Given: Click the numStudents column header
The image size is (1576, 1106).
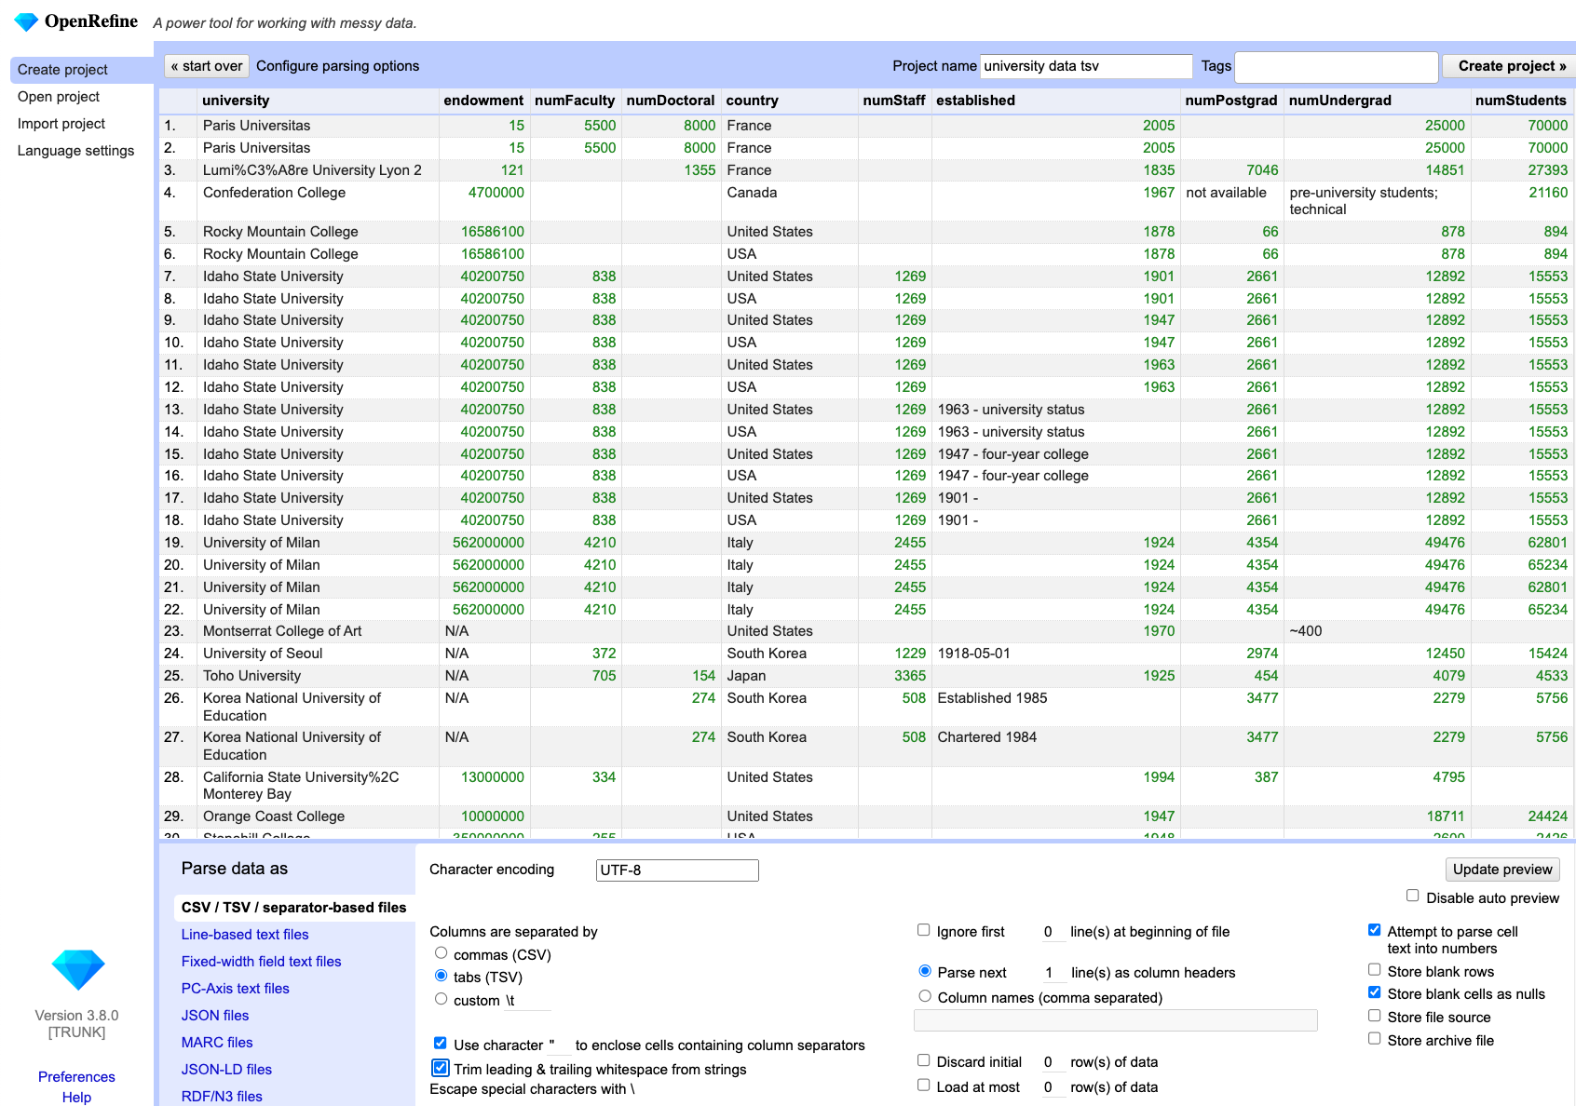Looking at the screenshot, I should coord(1521,101).
